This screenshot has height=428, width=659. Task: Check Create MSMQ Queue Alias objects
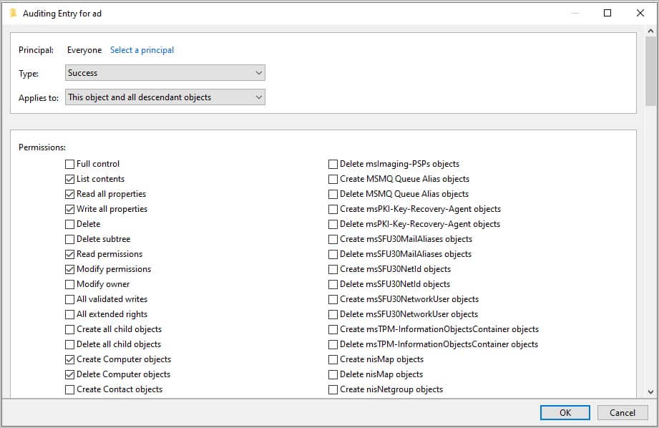coord(333,179)
